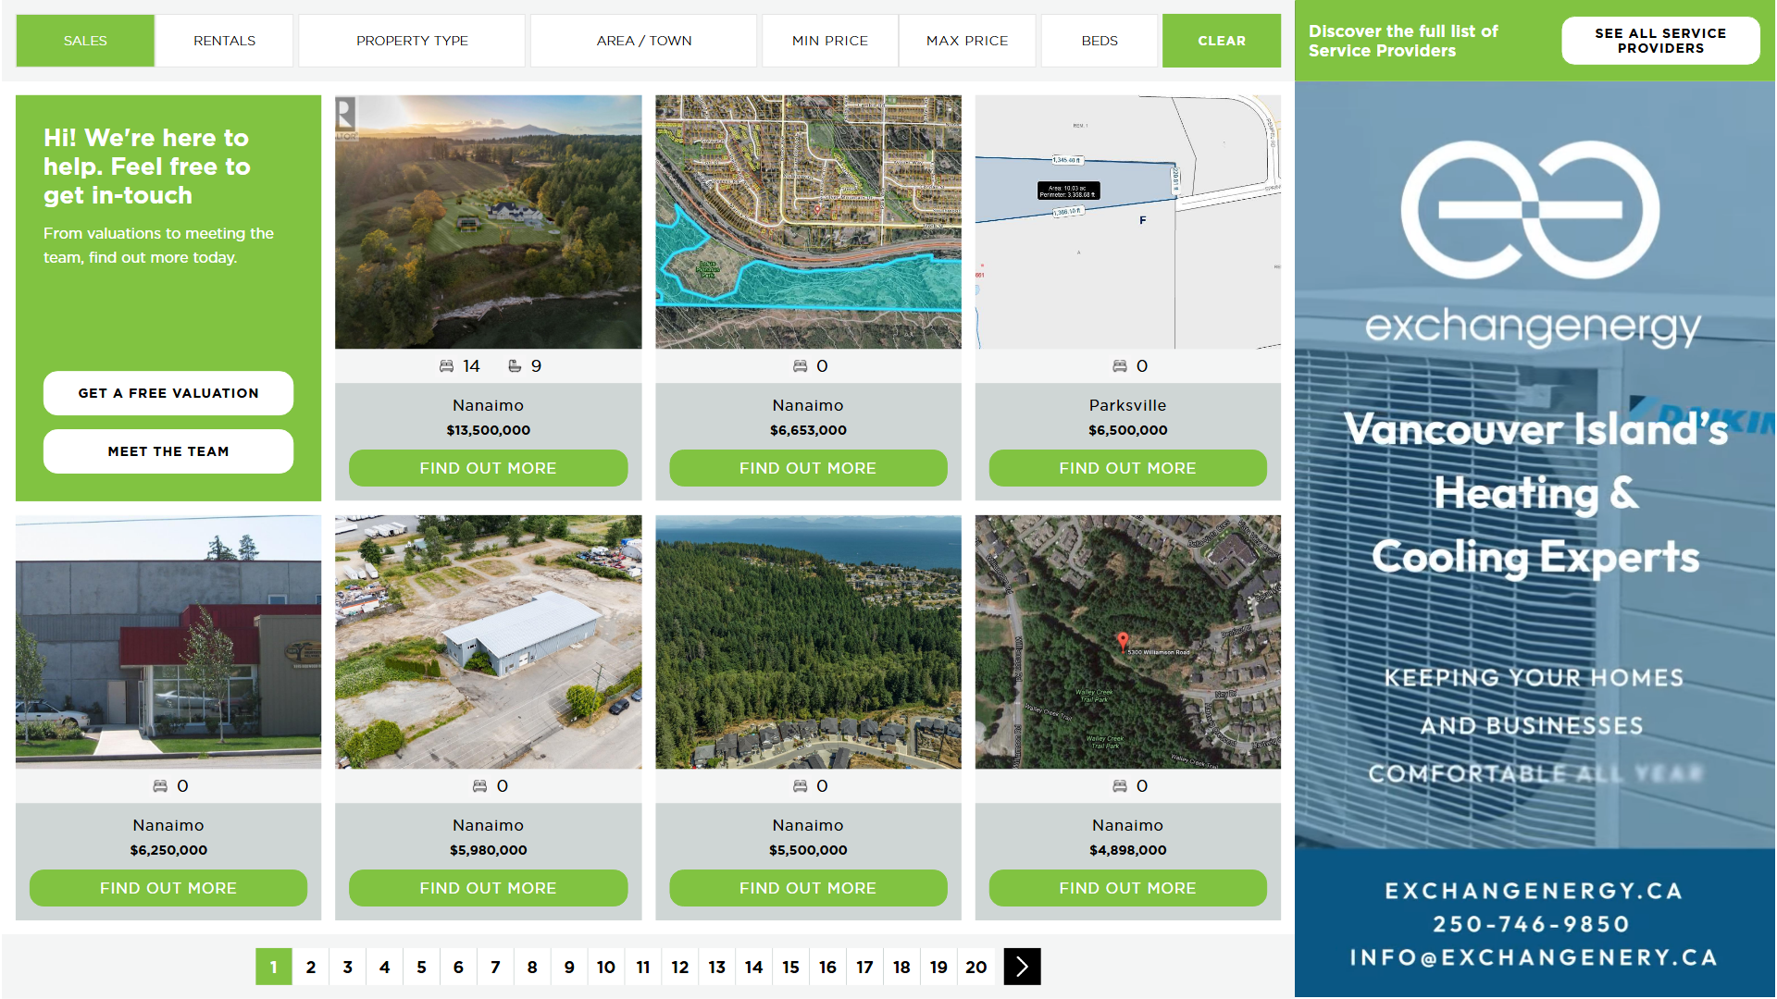The image size is (1777, 999).
Task: Jump to page 20 of results
Action: pyautogui.click(x=975, y=967)
